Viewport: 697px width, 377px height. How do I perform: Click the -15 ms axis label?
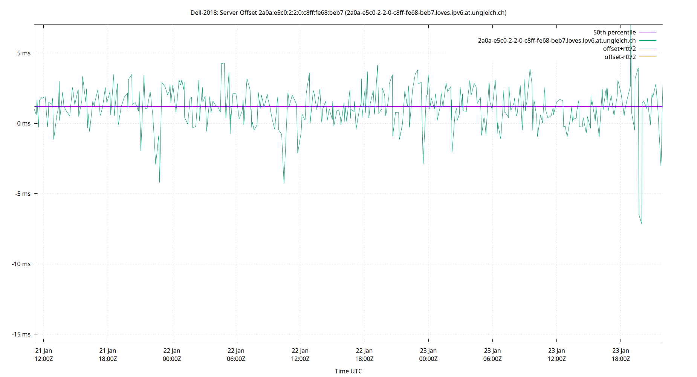click(21, 334)
